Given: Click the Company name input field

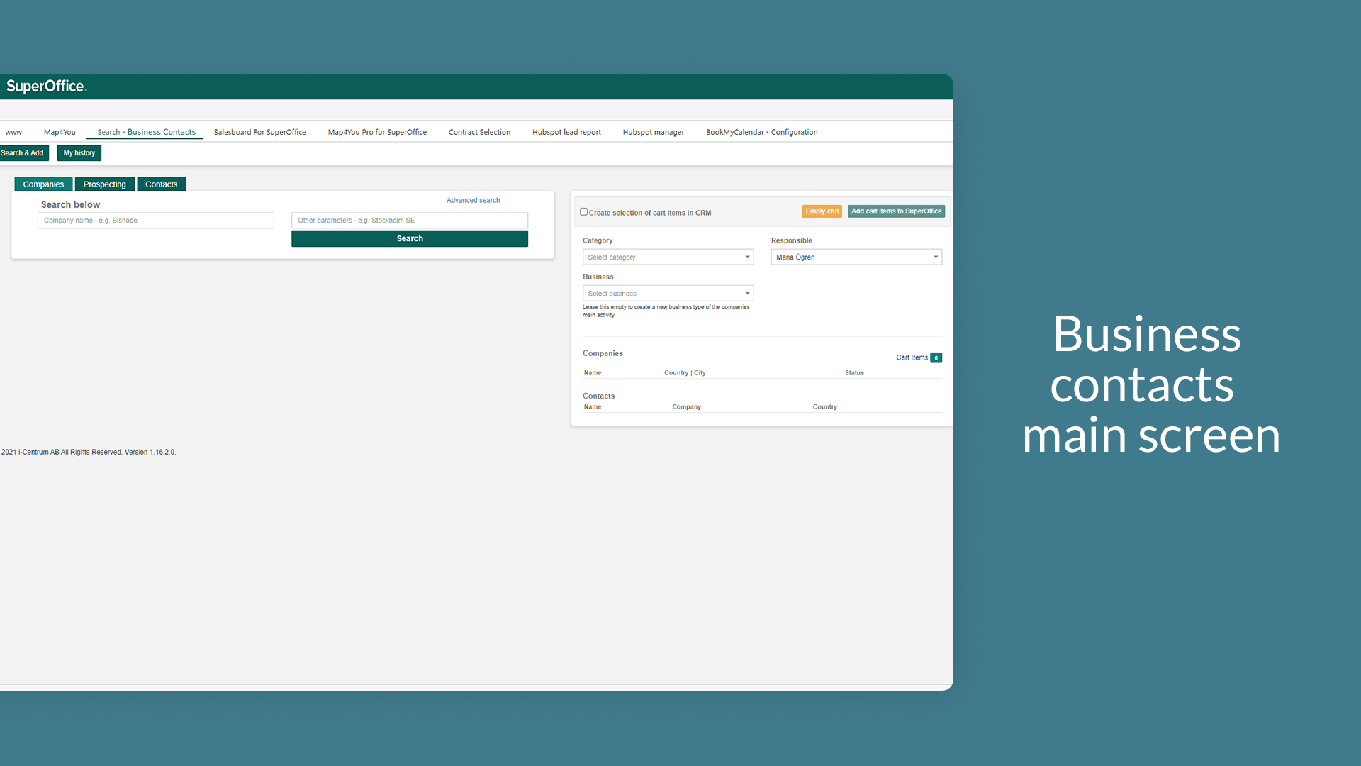Looking at the screenshot, I should coord(155,220).
